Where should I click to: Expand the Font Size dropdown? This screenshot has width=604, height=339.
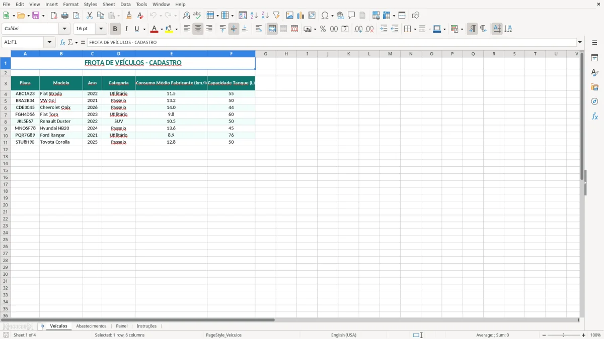click(101, 29)
